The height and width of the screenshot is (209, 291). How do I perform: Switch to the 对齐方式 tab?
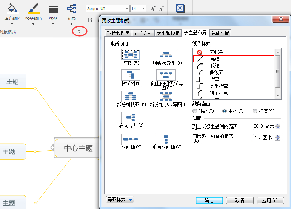pos(143,33)
